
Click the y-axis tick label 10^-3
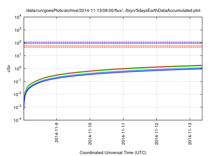(x=16, y=107)
